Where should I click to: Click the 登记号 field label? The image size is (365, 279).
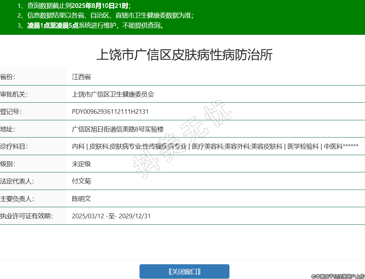[11, 112]
